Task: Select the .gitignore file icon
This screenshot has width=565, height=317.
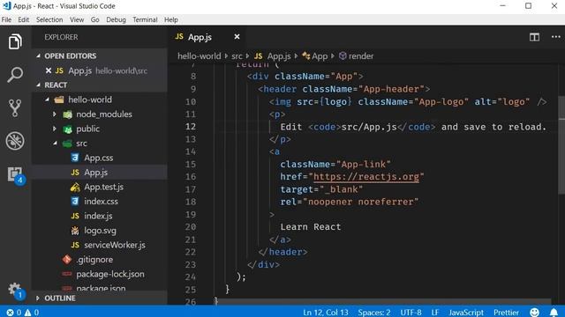Action: tap(67, 259)
